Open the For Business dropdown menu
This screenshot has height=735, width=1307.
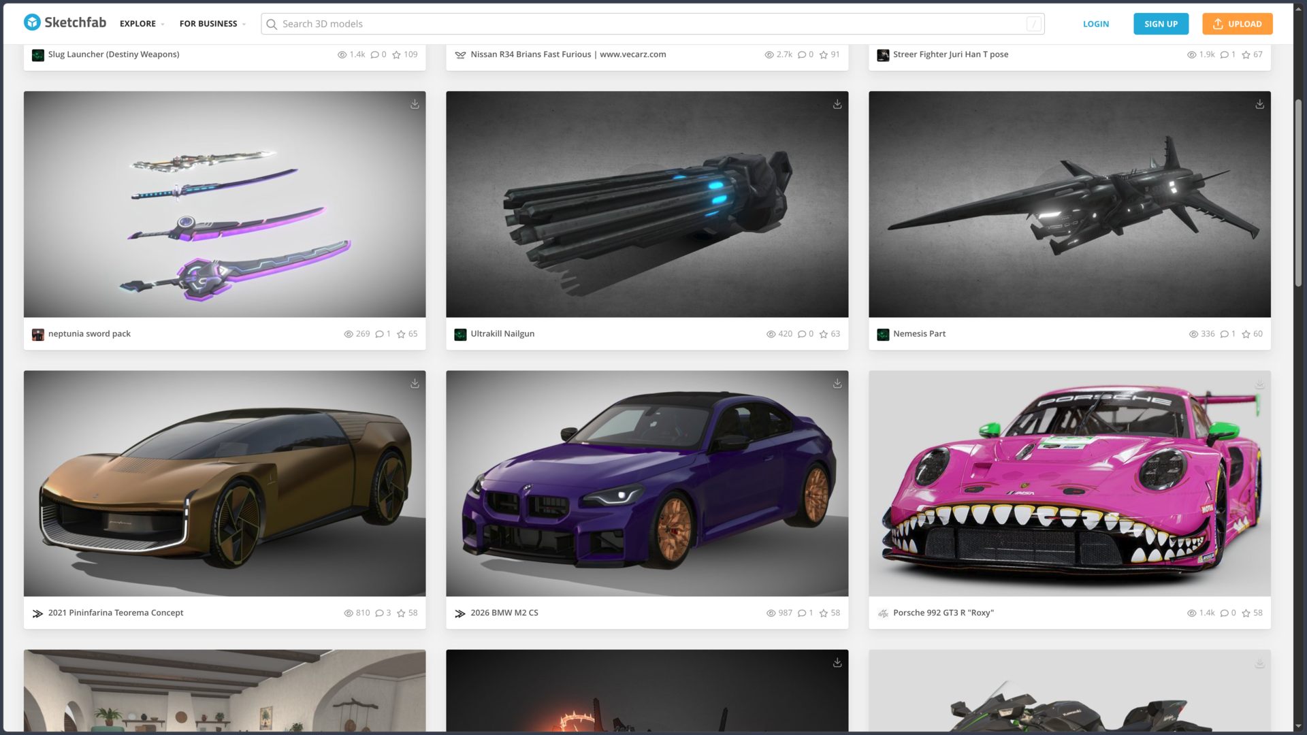[212, 24]
